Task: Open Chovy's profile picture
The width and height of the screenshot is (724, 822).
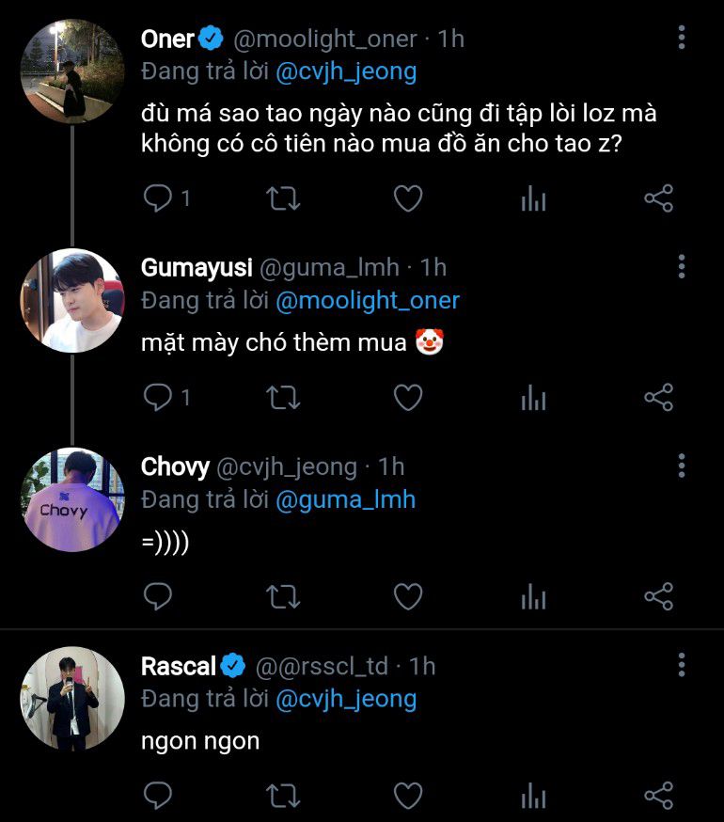Action: pos(72,499)
